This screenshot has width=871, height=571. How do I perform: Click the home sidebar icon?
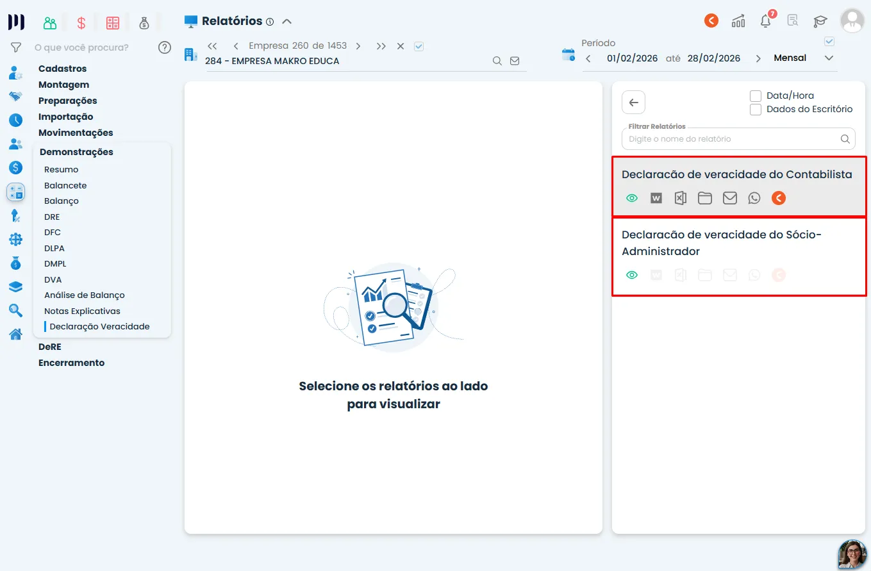(x=16, y=334)
